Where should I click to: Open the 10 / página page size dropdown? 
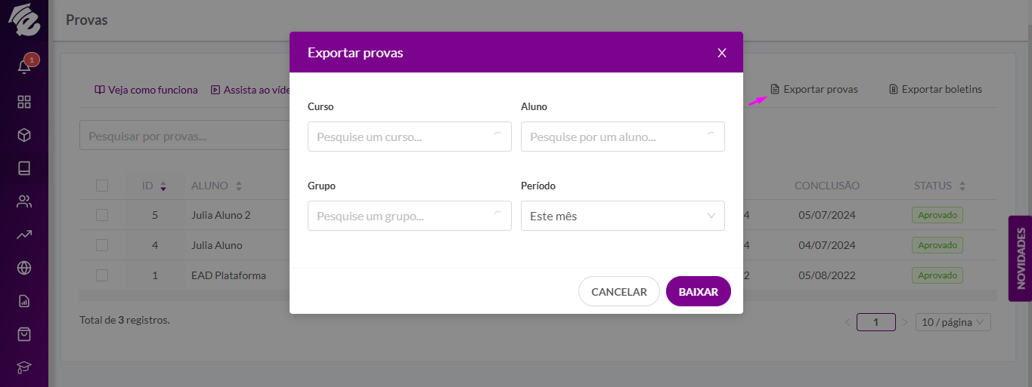pos(953,322)
